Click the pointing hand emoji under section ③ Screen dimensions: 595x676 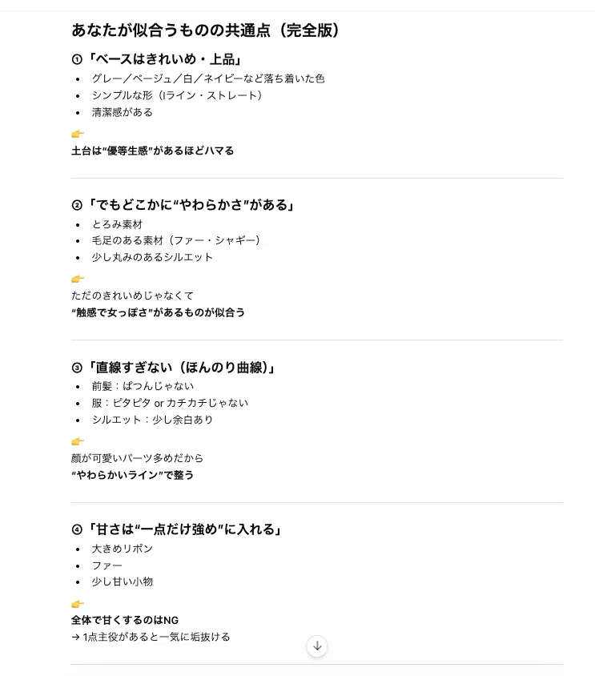[78, 441]
